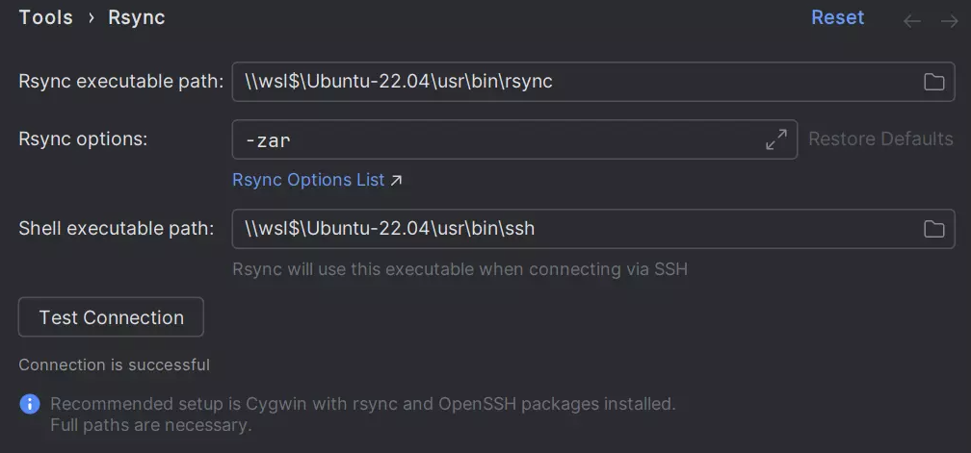Screen dimensions: 971x453
Task: Browse for the Rsync executable path folder
Action: tap(933, 82)
